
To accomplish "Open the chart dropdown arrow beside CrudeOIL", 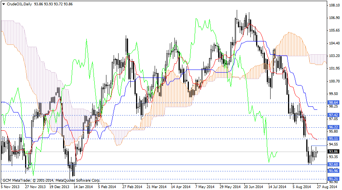I will pyautogui.click(x=3, y=4).
